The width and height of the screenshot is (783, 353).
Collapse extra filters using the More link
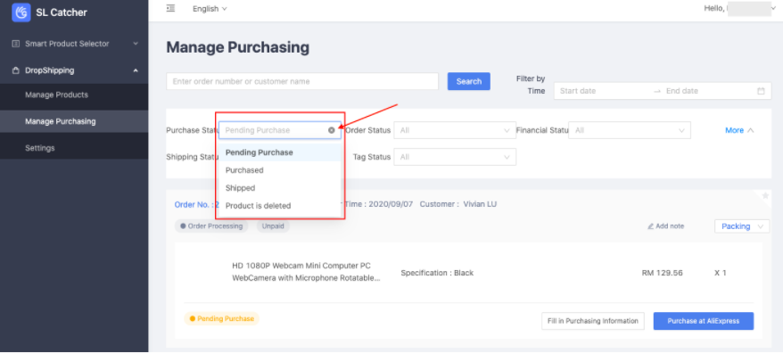[739, 130]
